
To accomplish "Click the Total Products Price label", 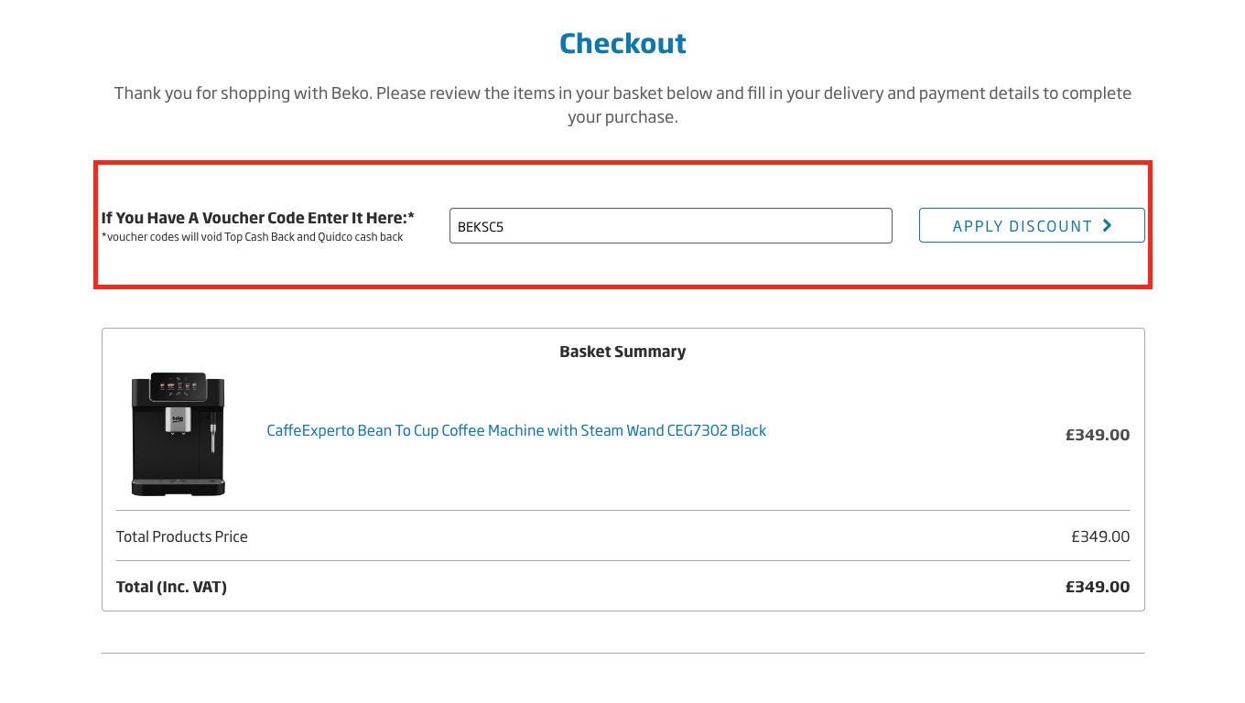I will click(x=182, y=536).
